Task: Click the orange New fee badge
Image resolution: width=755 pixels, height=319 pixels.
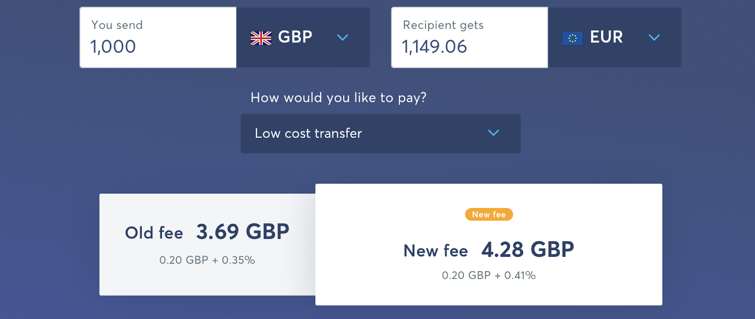Action: tap(489, 214)
